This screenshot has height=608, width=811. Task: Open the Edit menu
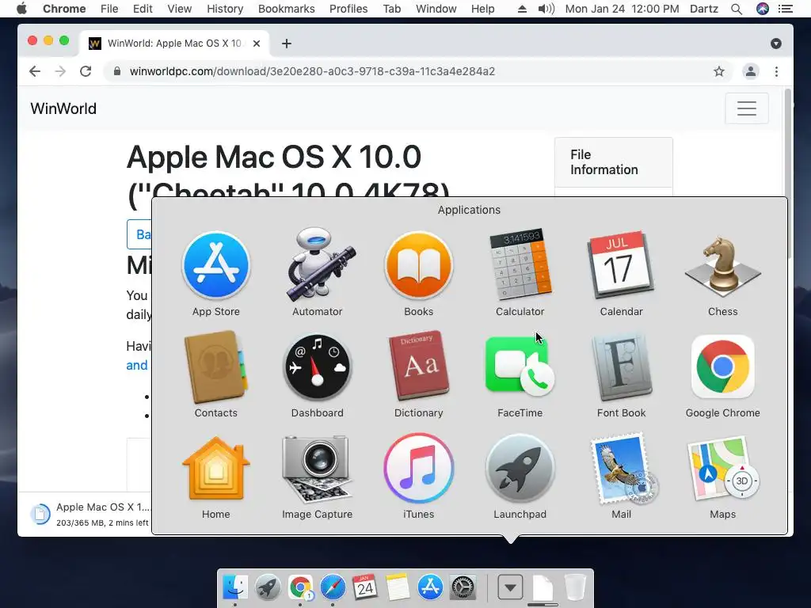point(143,9)
